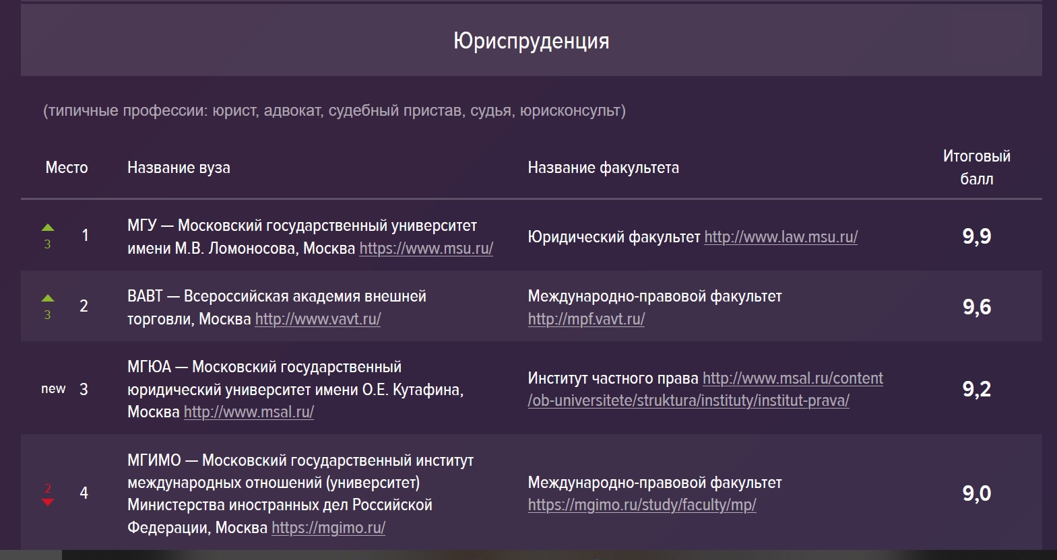Click the typical professions description line
Screen dimensions: 1057x560
(x=334, y=110)
